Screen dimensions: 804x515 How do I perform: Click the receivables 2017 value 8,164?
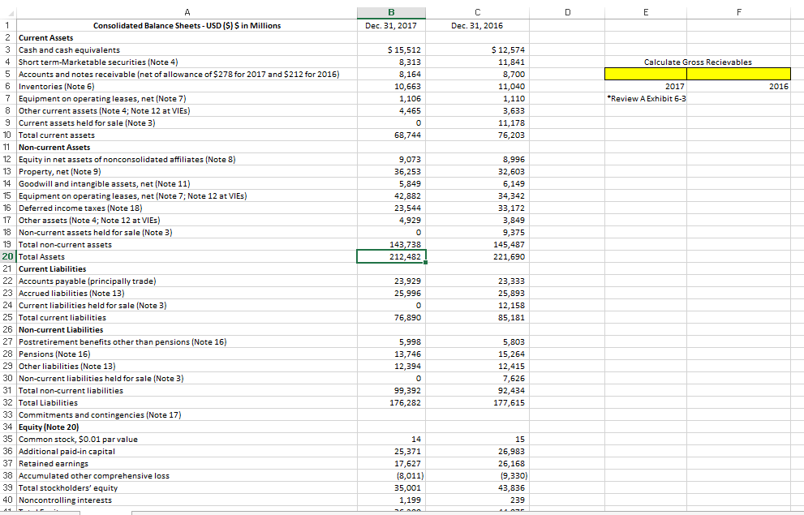pos(391,75)
